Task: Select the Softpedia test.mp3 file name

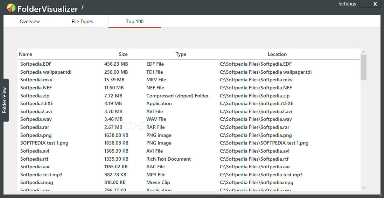Action: pos(41,175)
